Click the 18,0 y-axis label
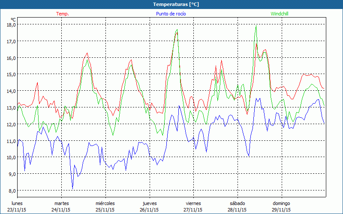 (11, 25)
